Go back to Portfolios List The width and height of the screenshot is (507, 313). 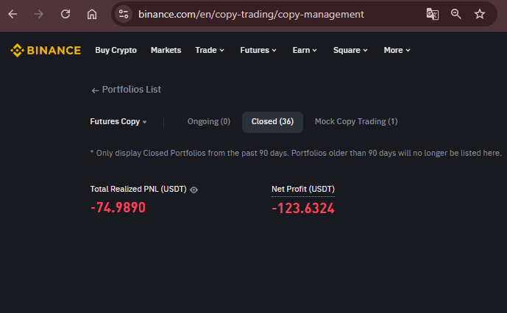pyautogui.click(x=126, y=90)
